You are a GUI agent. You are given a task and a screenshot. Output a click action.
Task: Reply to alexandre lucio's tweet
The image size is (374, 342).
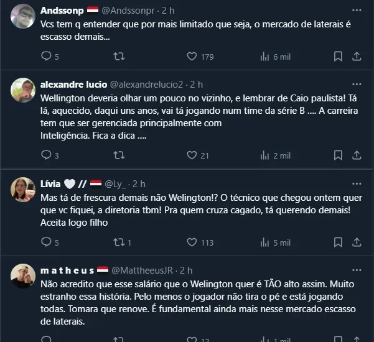pyautogui.click(x=45, y=155)
